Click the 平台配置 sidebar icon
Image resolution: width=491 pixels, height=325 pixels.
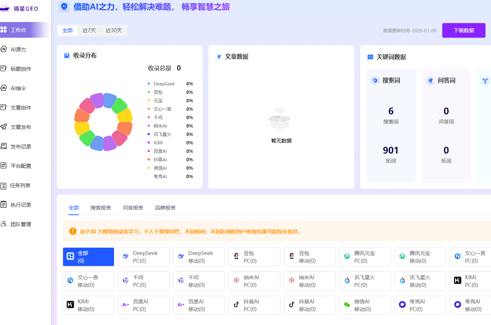click(4, 166)
